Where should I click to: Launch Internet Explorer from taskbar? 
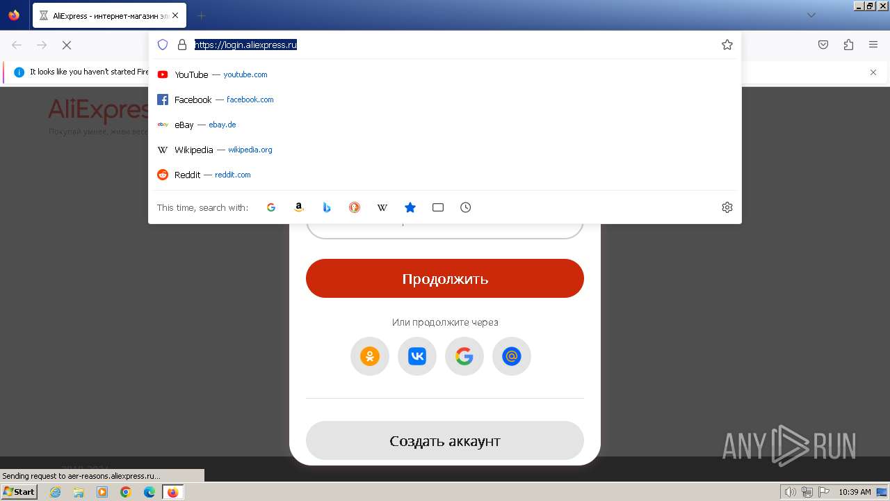coord(56,492)
